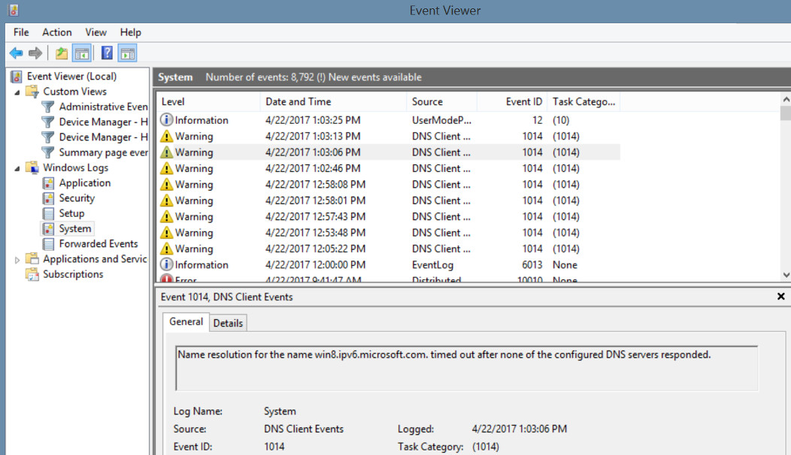
Task: Sort by the Task Category column header
Action: [583, 102]
